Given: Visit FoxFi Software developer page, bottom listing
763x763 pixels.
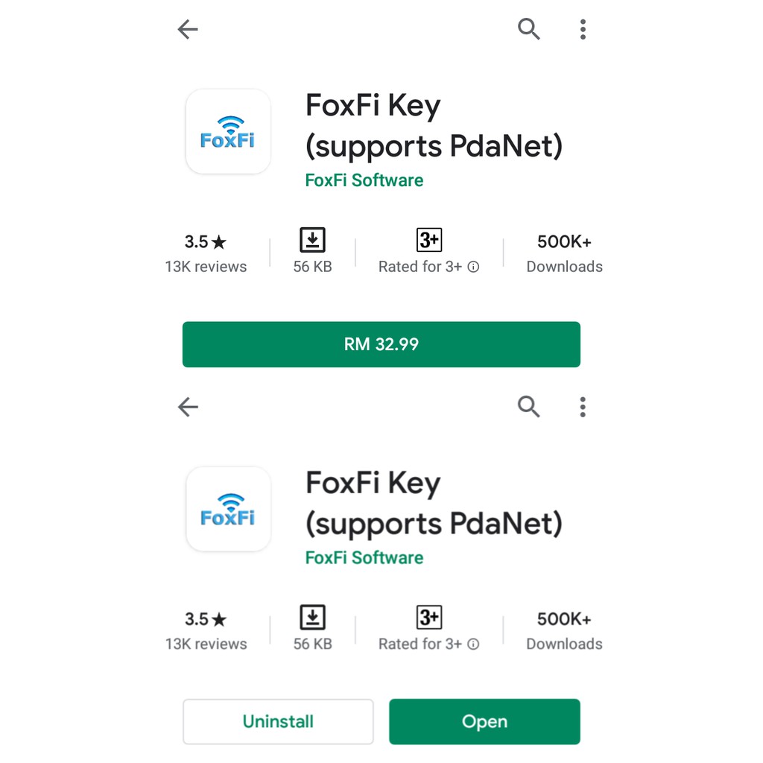Looking at the screenshot, I should point(364,557).
